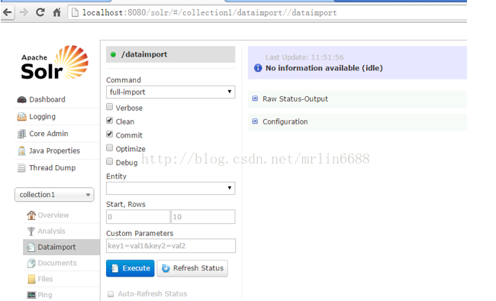Open the collection1 core selector
Viewport: 496px width, 301px height.
pyautogui.click(x=54, y=195)
